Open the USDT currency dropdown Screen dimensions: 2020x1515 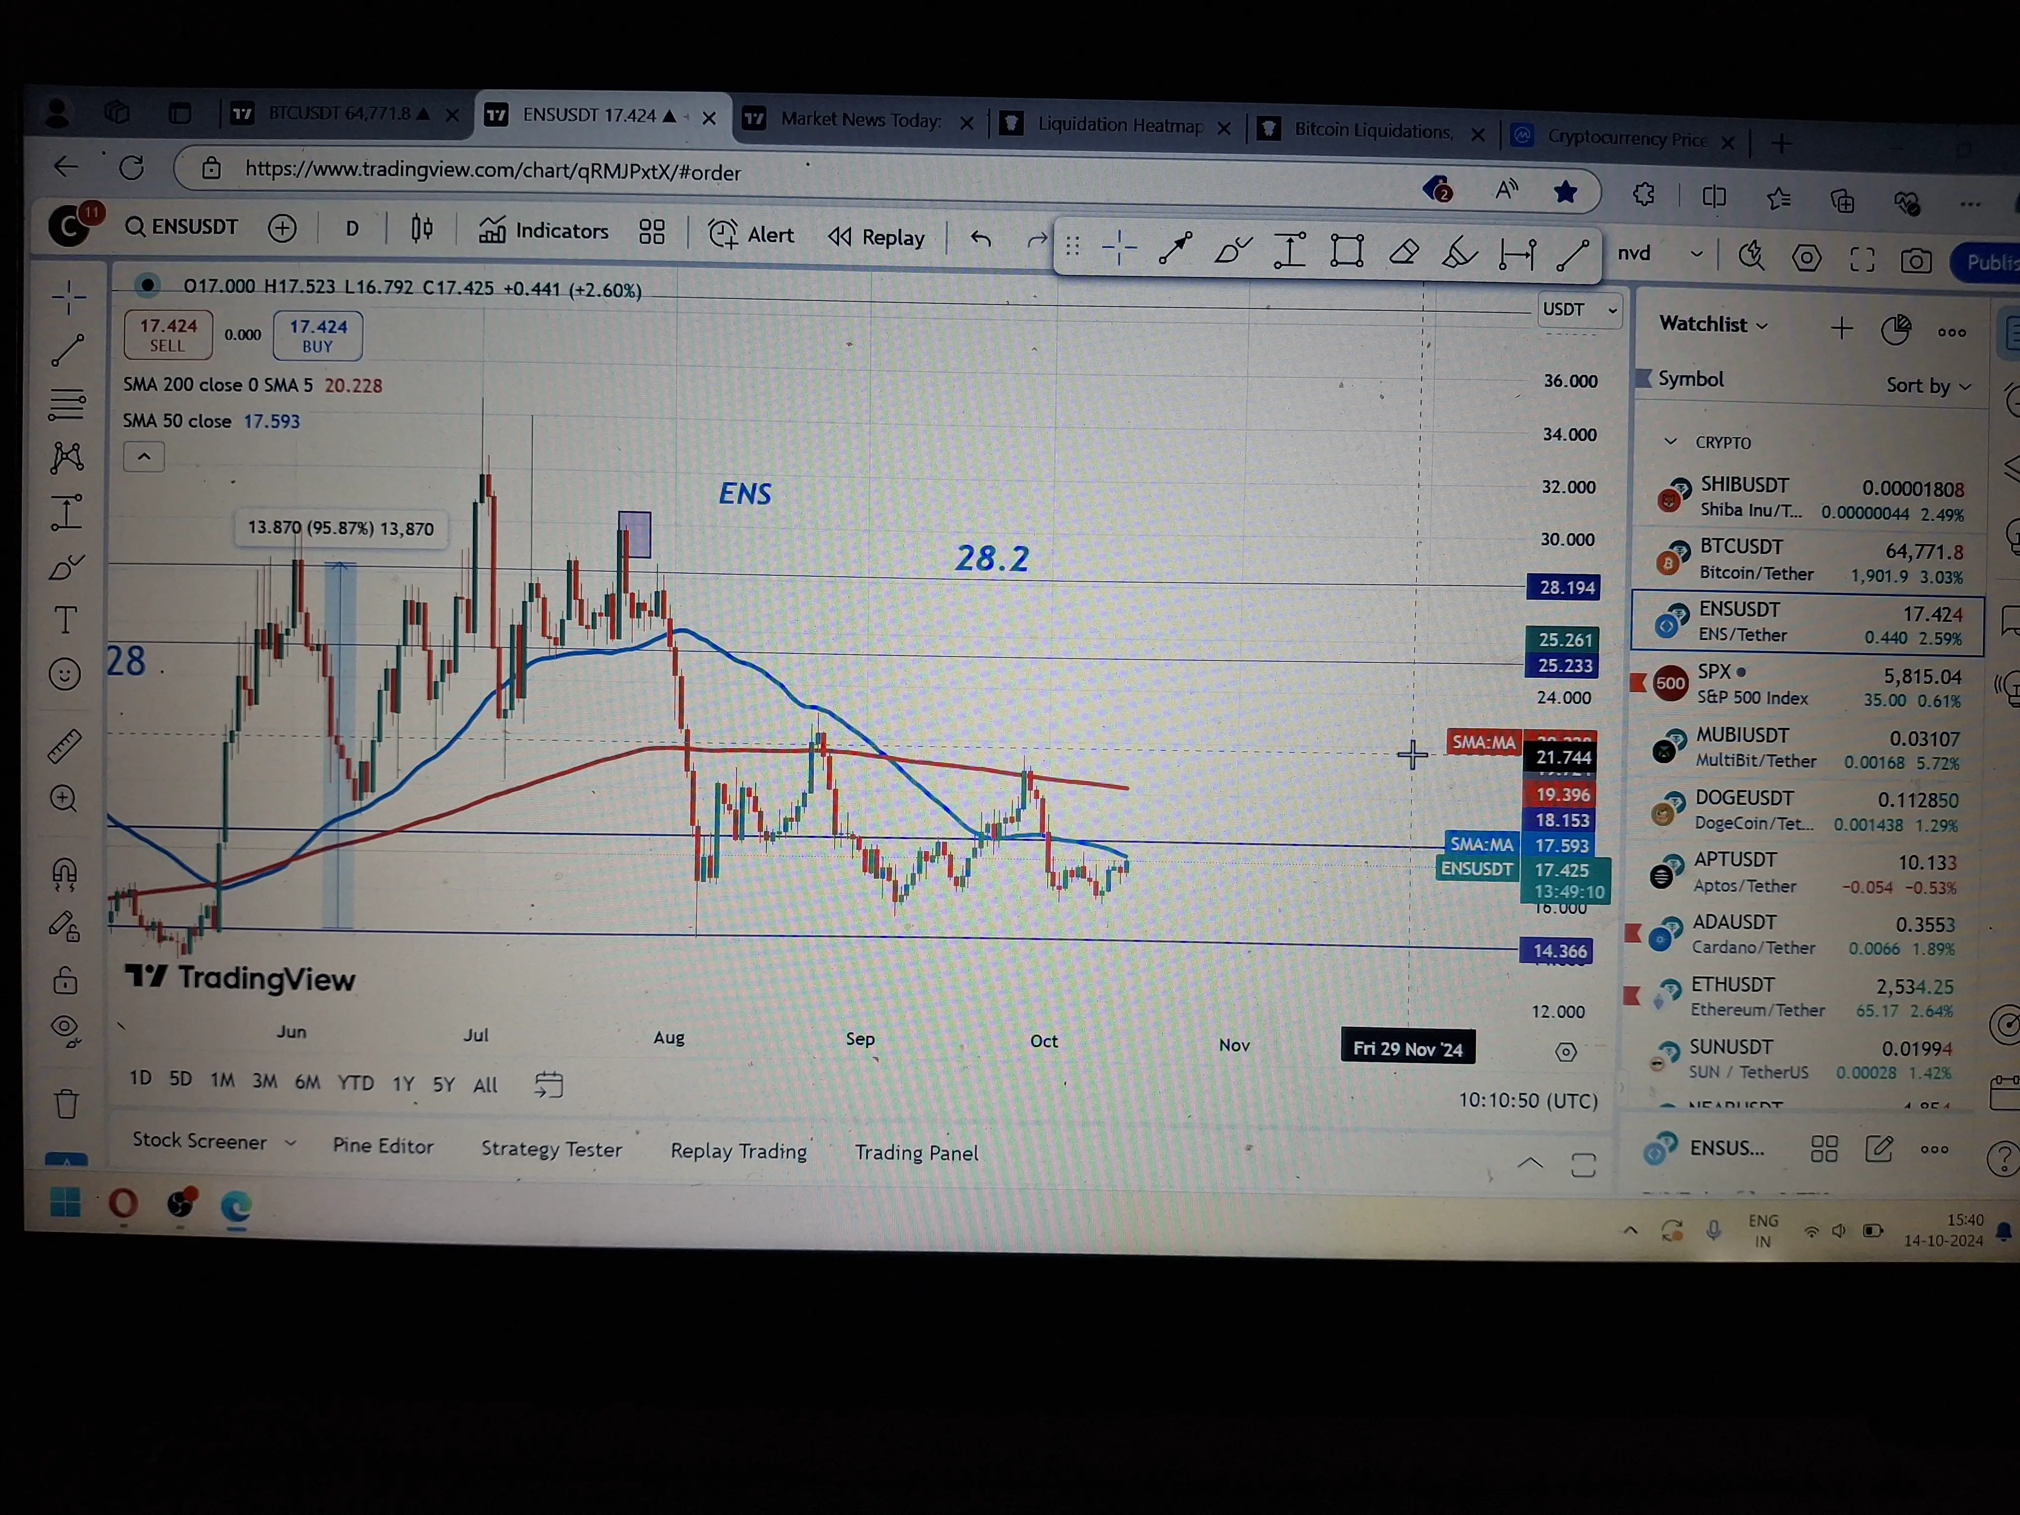tap(1579, 309)
